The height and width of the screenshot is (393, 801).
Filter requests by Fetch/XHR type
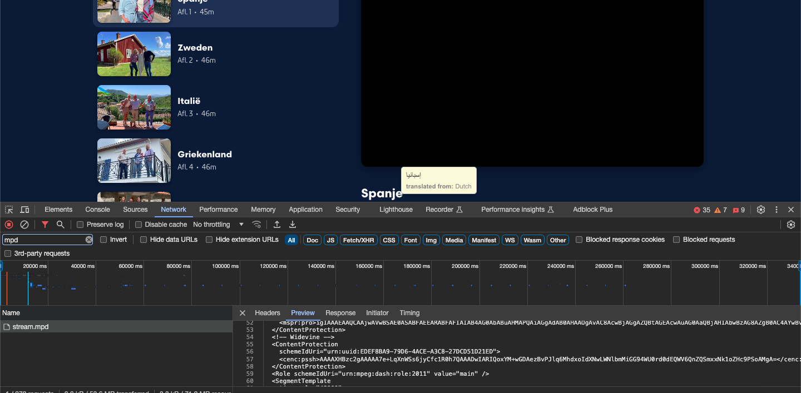(x=359, y=240)
